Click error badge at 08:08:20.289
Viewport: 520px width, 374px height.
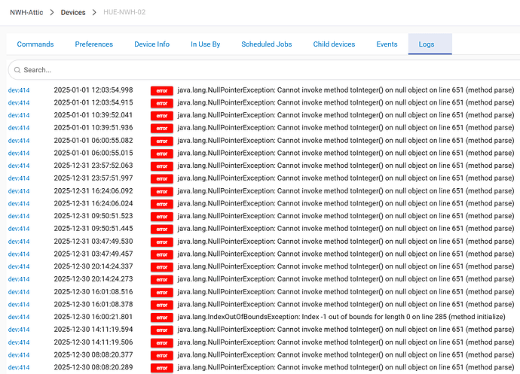162,368
